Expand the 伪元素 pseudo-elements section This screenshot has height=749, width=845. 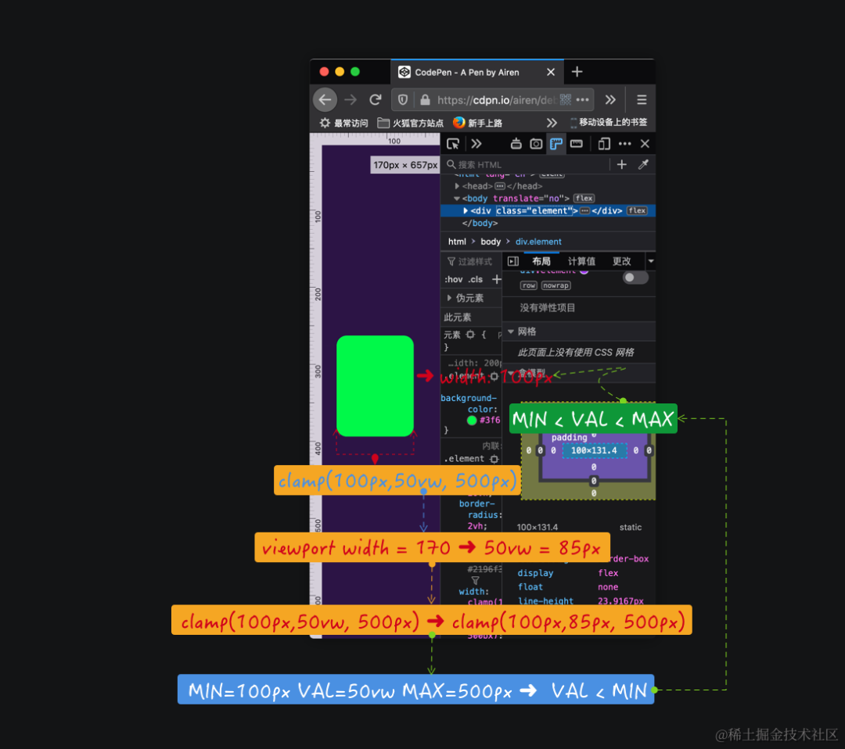coord(449,298)
